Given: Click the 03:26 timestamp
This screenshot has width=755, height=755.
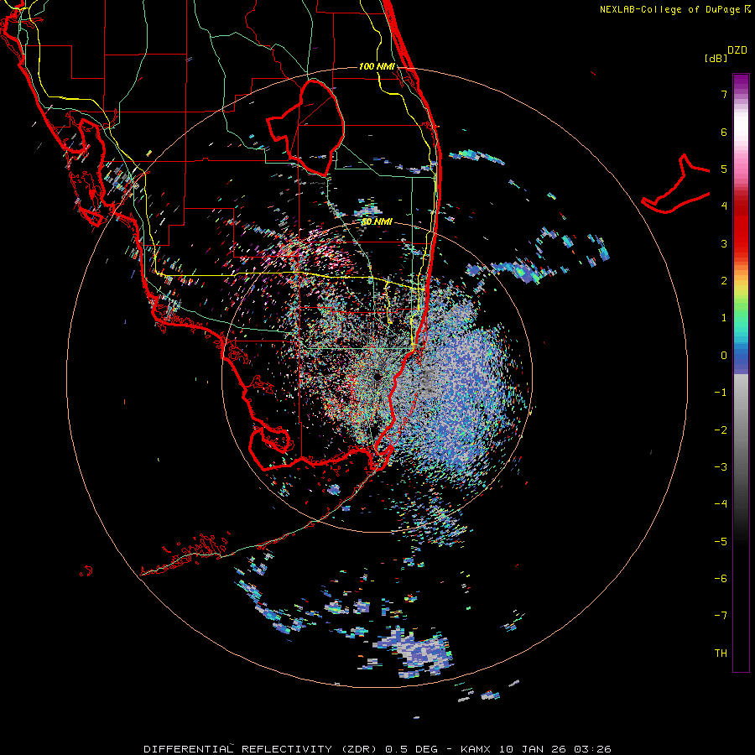Looking at the screenshot, I should pyautogui.click(x=593, y=749).
